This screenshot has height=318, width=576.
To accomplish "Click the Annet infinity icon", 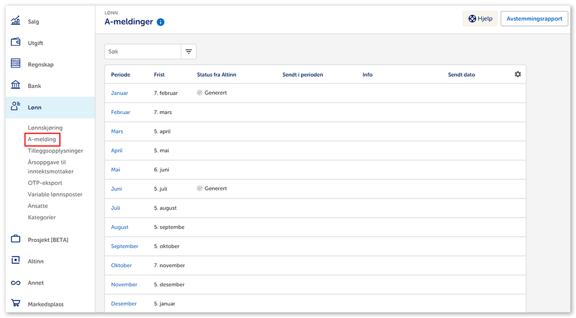I will click(16, 282).
